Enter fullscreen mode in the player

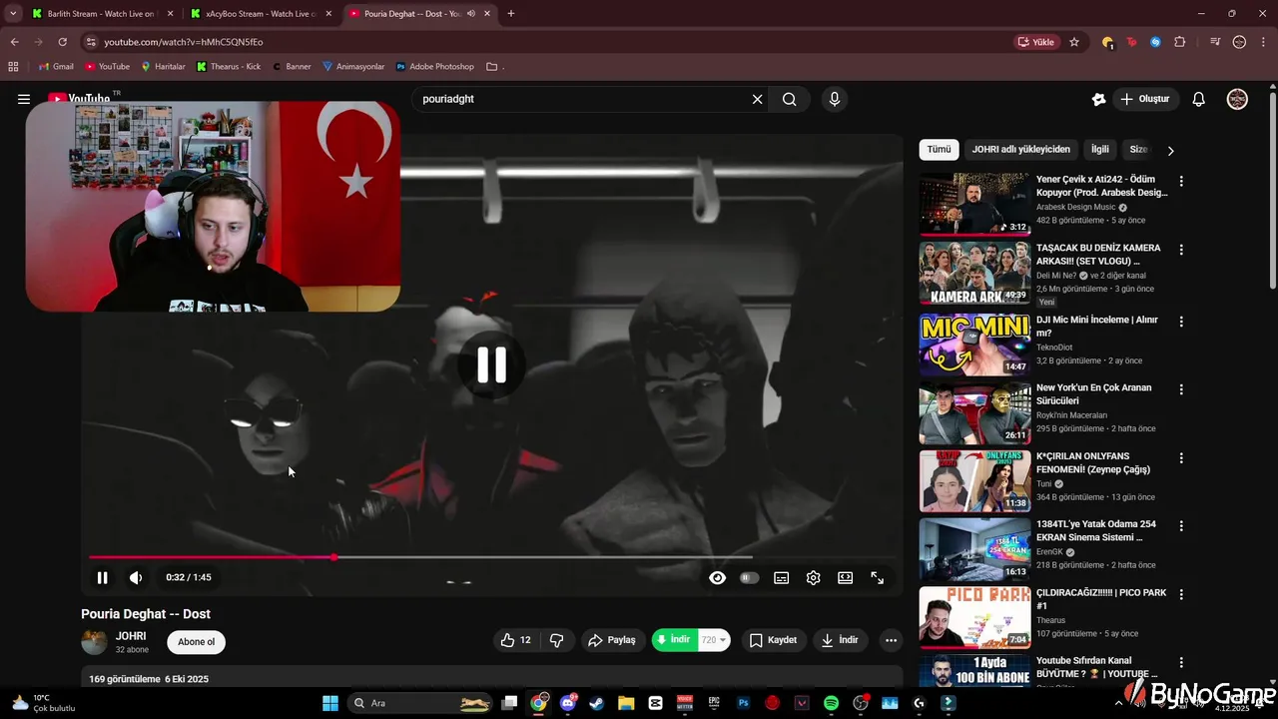(877, 577)
